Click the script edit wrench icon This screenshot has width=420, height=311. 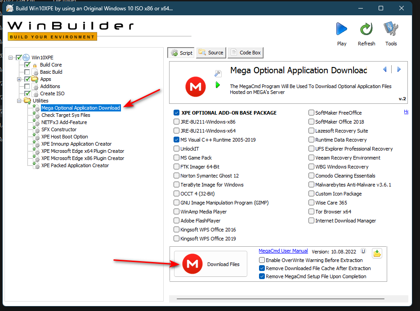click(218, 73)
